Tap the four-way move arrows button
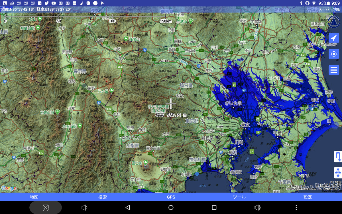Viewport: 342px width, 214px height. coord(338,173)
